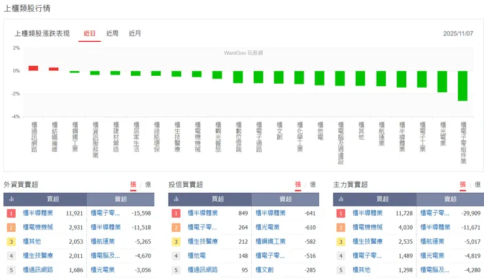The image size is (484, 279).
Task: Click 賣超 column header in 主力 table
Action: (x=451, y=199)
